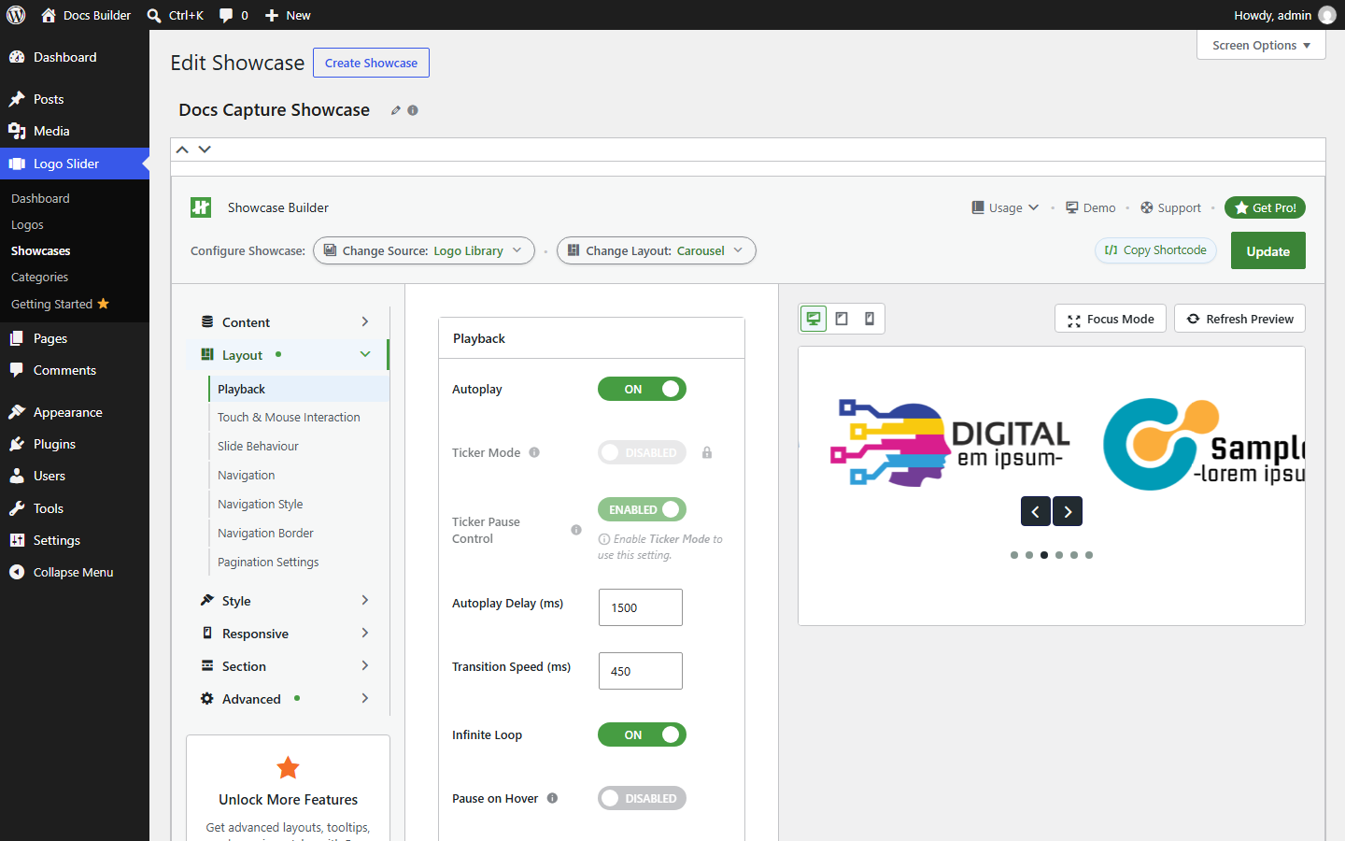Expand the Style section

point(286,601)
